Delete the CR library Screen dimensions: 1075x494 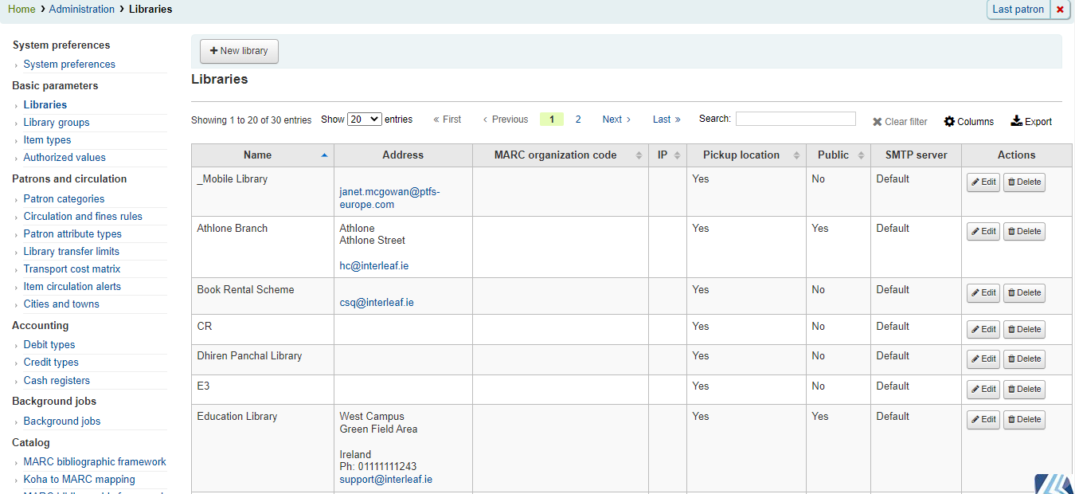pyautogui.click(x=1024, y=330)
